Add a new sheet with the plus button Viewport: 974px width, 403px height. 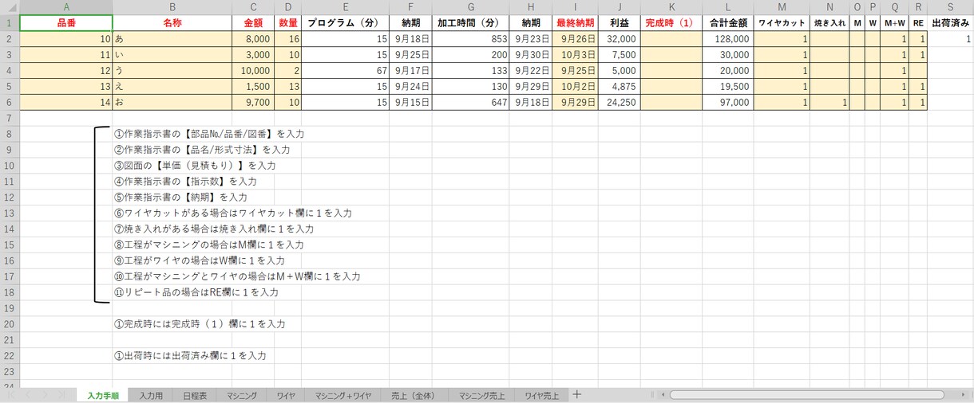577,394
